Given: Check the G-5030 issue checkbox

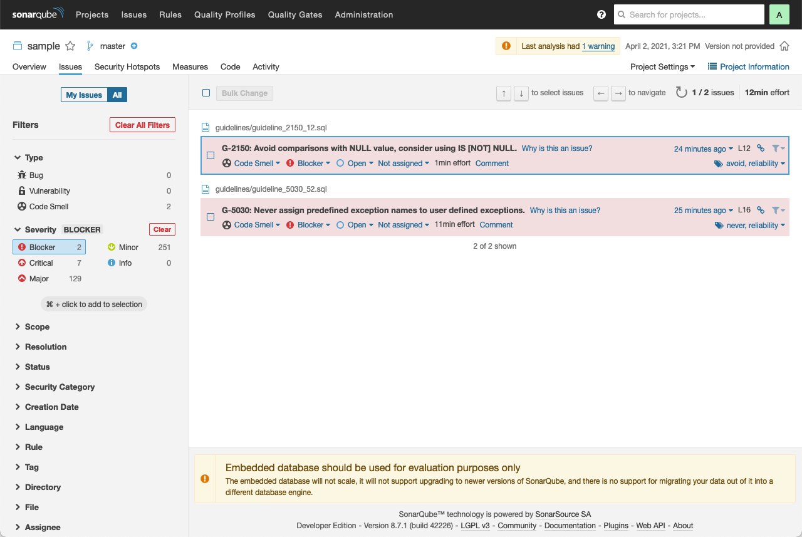Looking at the screenshot, I should tap(211, 217).
